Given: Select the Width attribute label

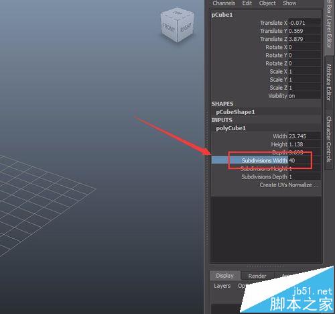Looking at the screenshot, I should pyautogui.click(x=280, y=136).
